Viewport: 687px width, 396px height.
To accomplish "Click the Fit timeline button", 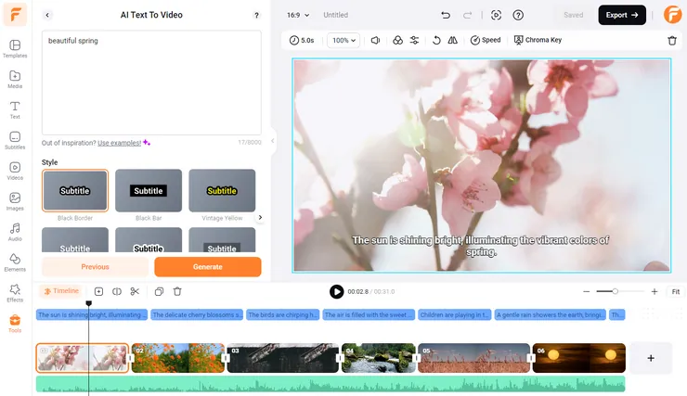I will (676, 291).
